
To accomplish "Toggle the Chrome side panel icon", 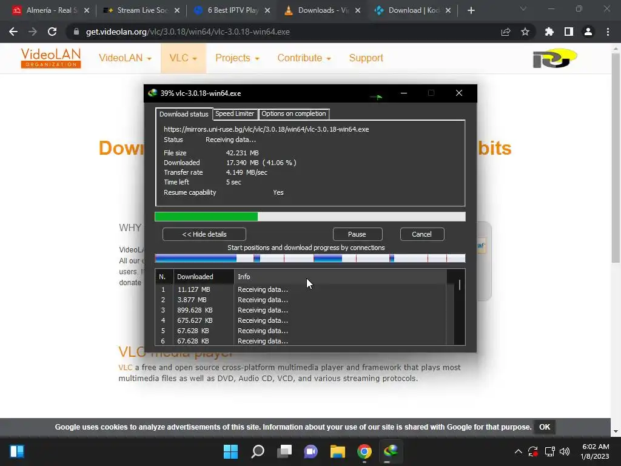I will click(569, 32).
